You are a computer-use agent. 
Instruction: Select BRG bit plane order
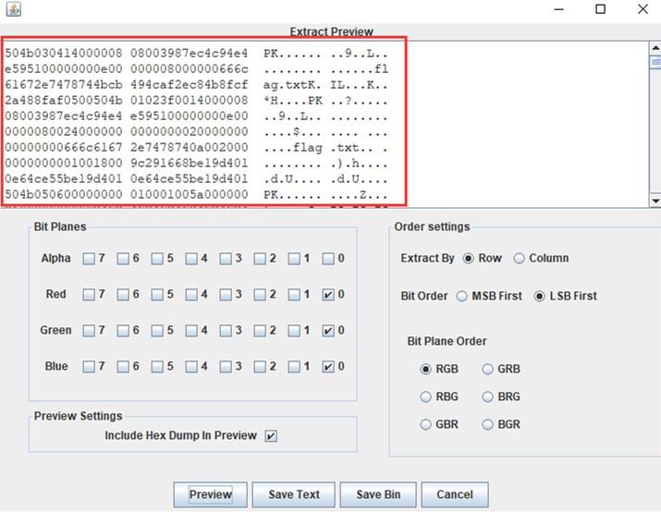pos(488,397)
